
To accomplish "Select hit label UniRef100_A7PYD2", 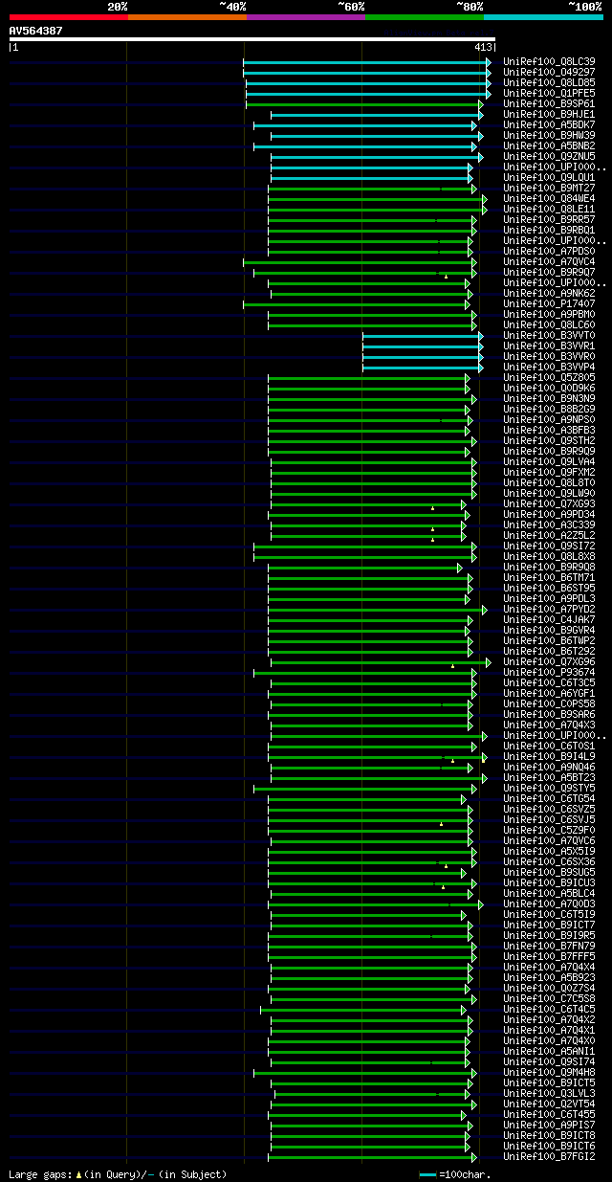I will point(550,609).
